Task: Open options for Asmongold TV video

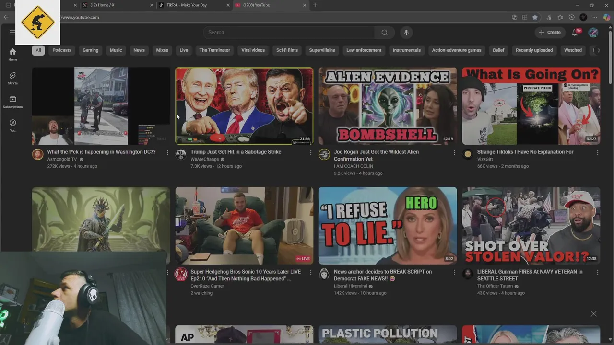Action: (x=167, y=152)
